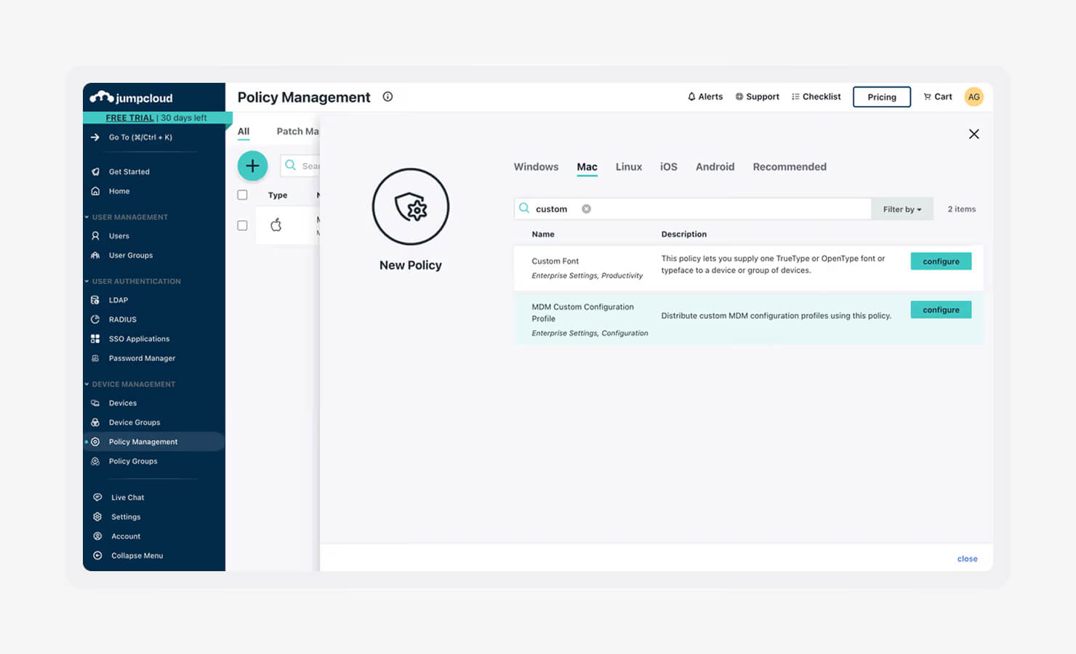Click the info icon beside Policy Management
Viewport: 1076px width, 654px height.
(388, 97)
